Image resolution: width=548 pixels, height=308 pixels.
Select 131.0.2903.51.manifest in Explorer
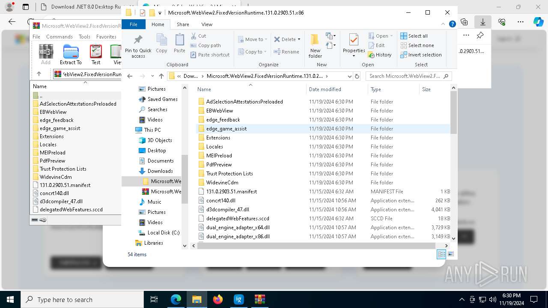coord(323,192)
